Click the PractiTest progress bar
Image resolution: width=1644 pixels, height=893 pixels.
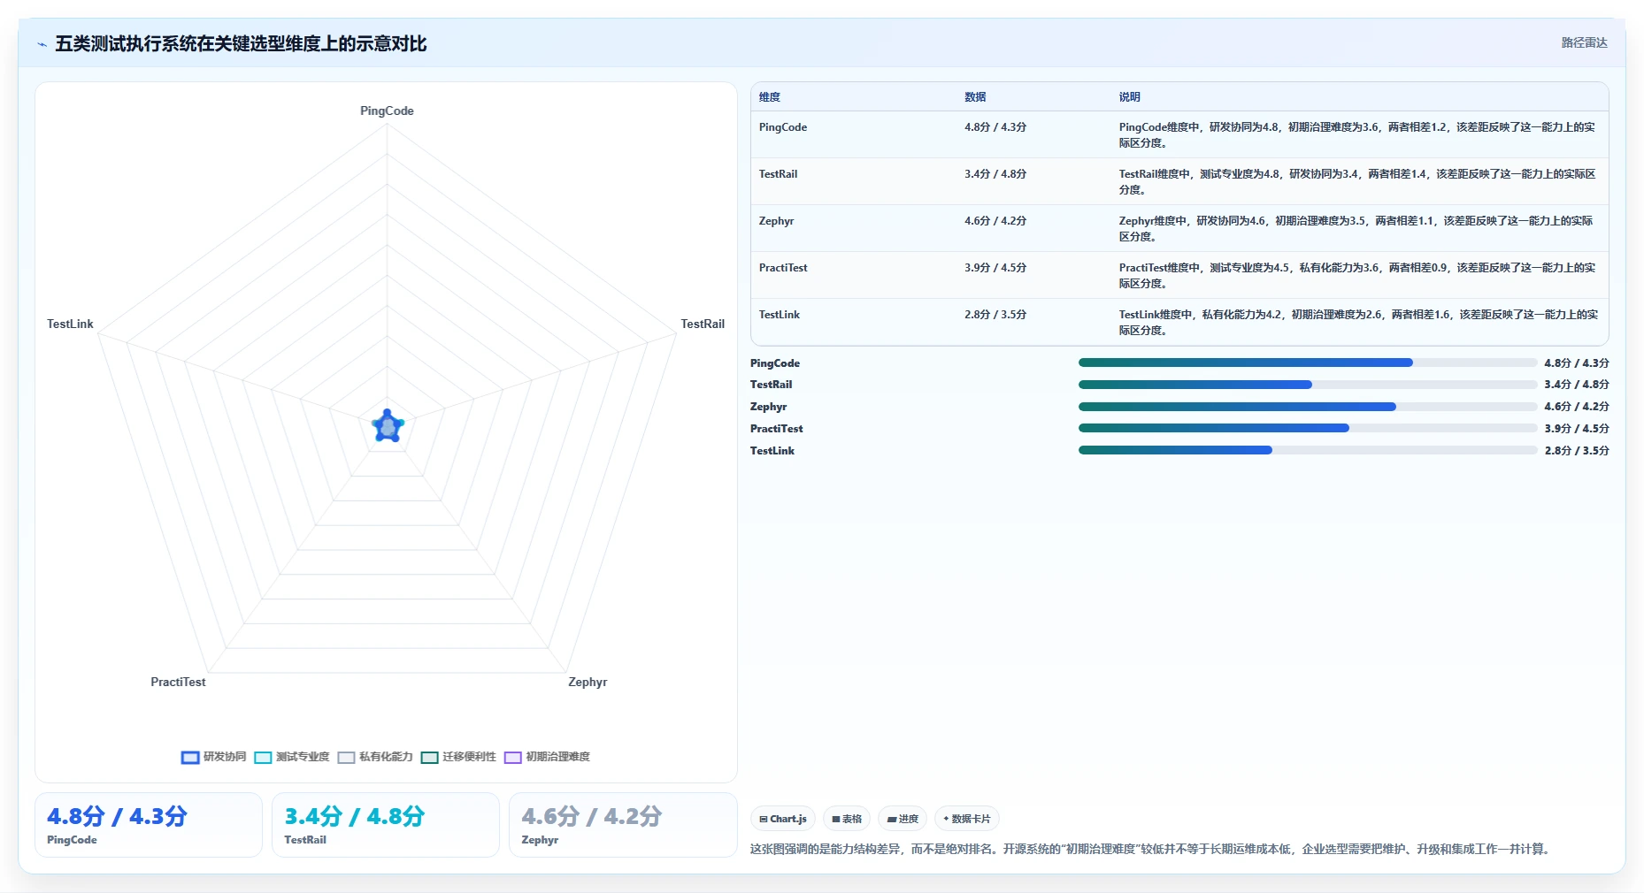1308,428
